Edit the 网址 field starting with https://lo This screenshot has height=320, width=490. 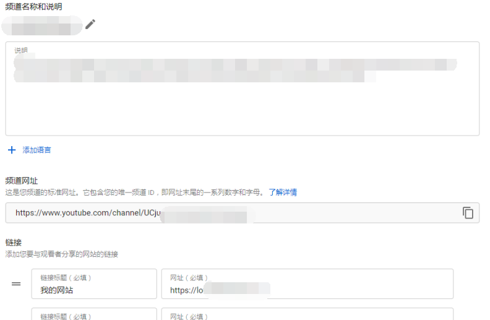tap(307, 283)
